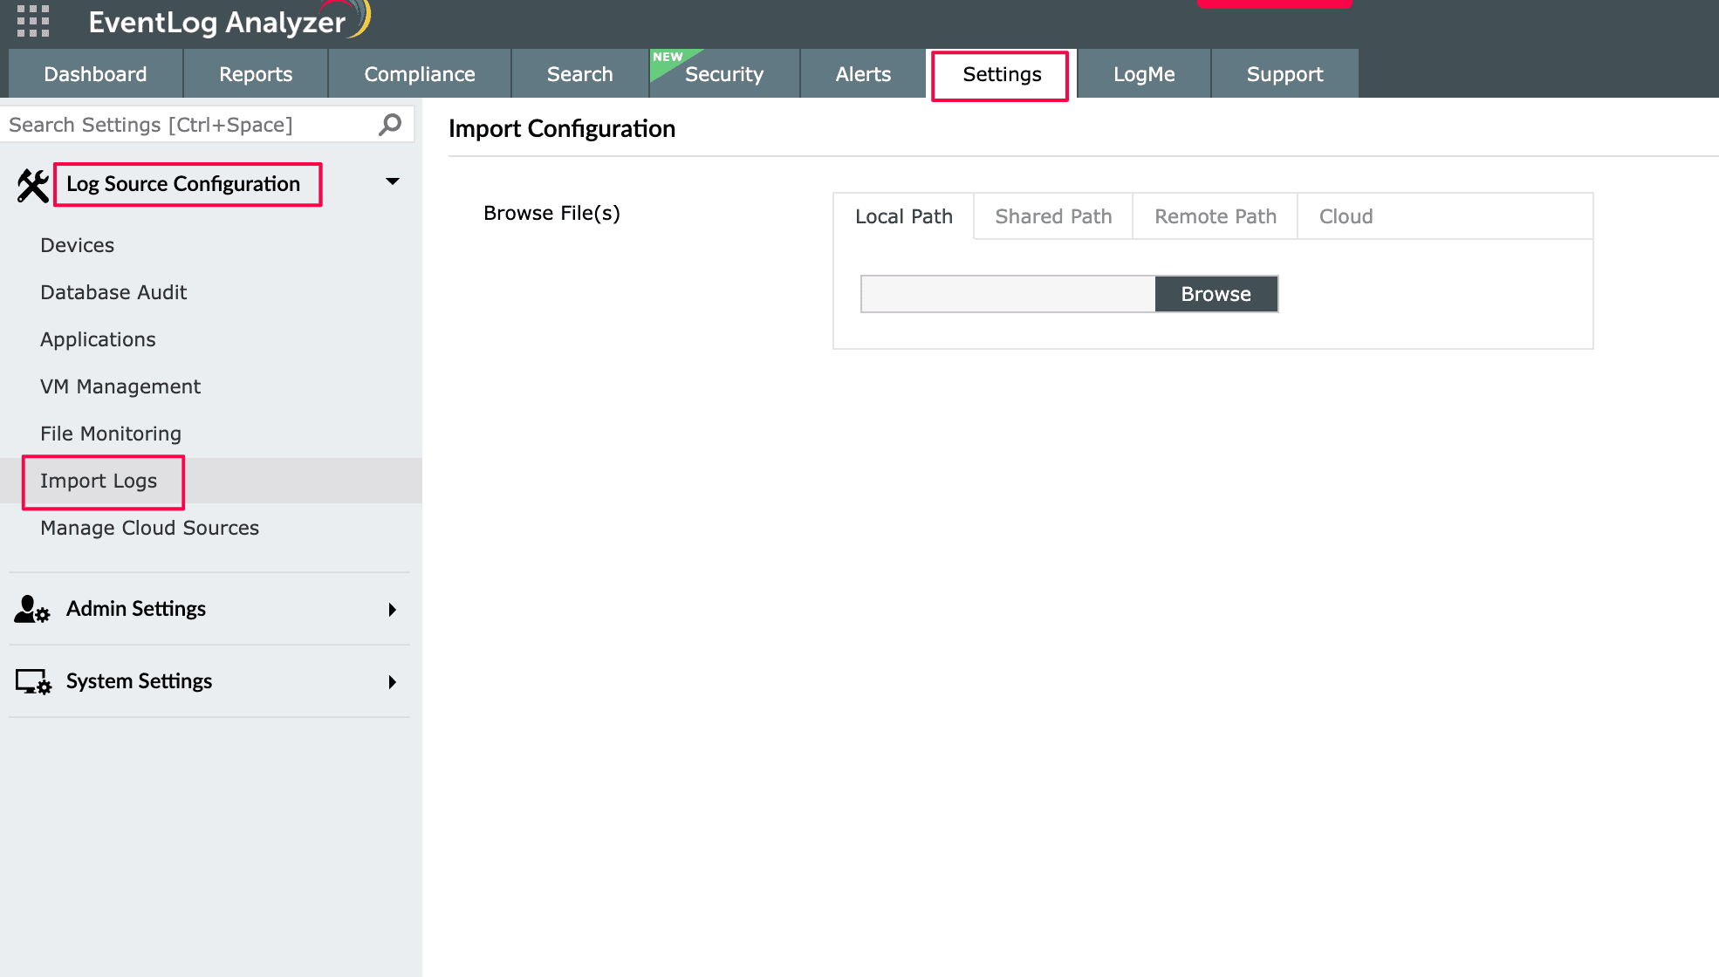The width and height of the screenshot is (1719, 977).
Task: Open the LogMe tab
Action: click(x=1144, y=74)
